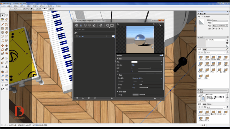The height and width of the screenshot is (129, 230).
Task: Click first material thumbnail in materials browser
Action: pyautogui.click(x=201, y=58)
